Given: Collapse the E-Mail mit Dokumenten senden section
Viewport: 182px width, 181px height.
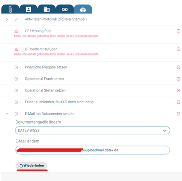Looking at the screenshot, I should coord(7,113).
